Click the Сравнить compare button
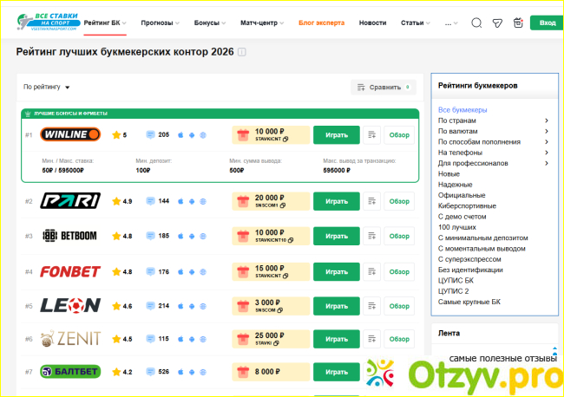Image resolution: width=564 pixels, height=397 pixels. pos(384,88)
